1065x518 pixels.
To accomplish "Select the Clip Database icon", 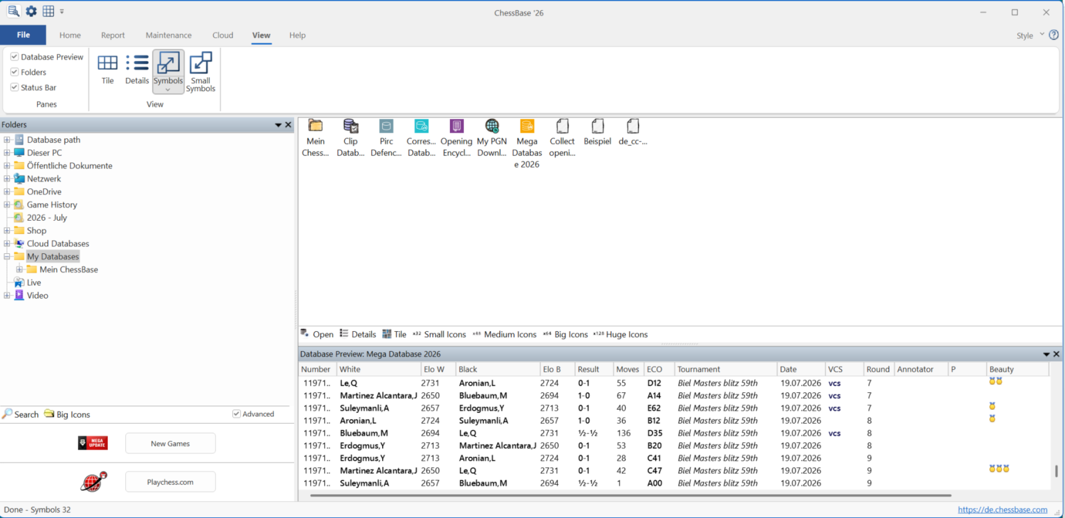I will coord(351,138).
